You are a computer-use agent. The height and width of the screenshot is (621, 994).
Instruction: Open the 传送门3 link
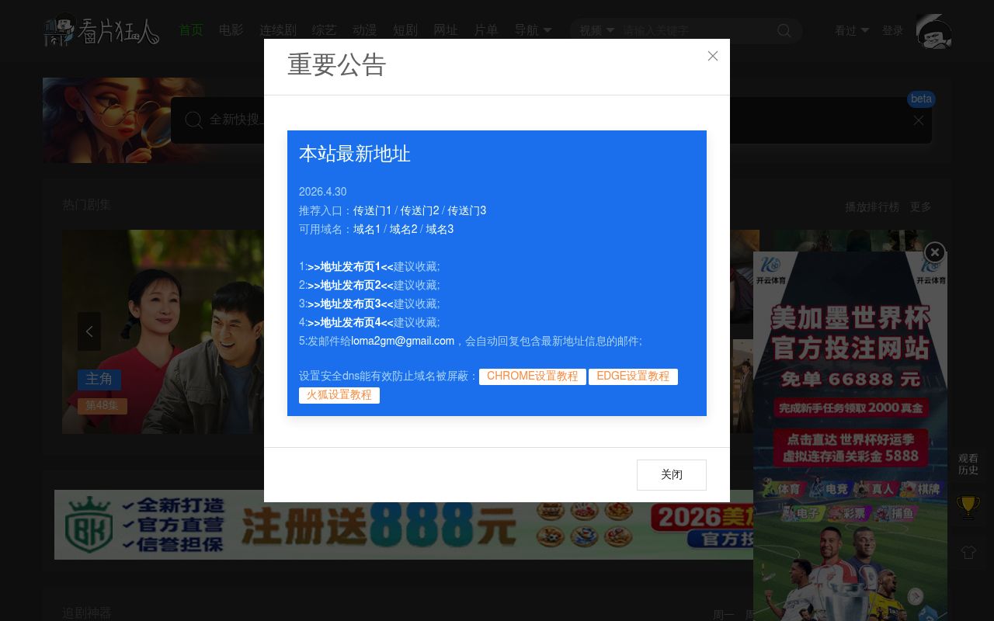point(467,211)
